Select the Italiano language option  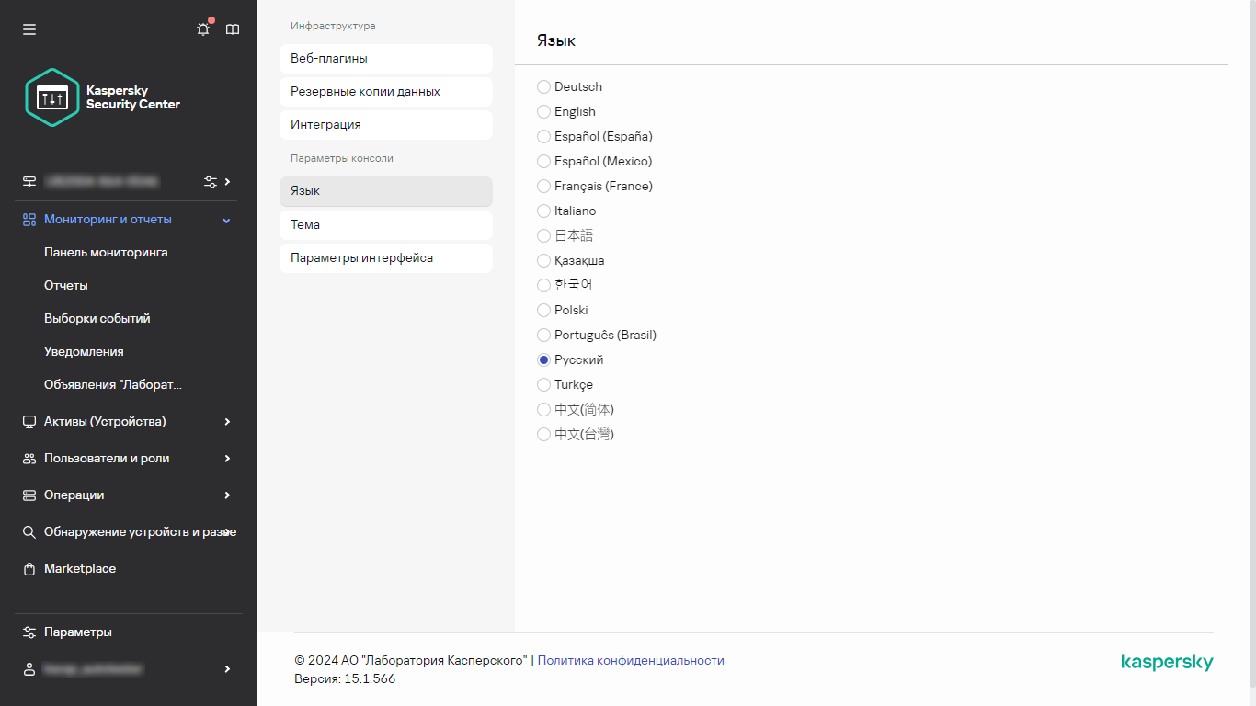click(x=544, y=211)
